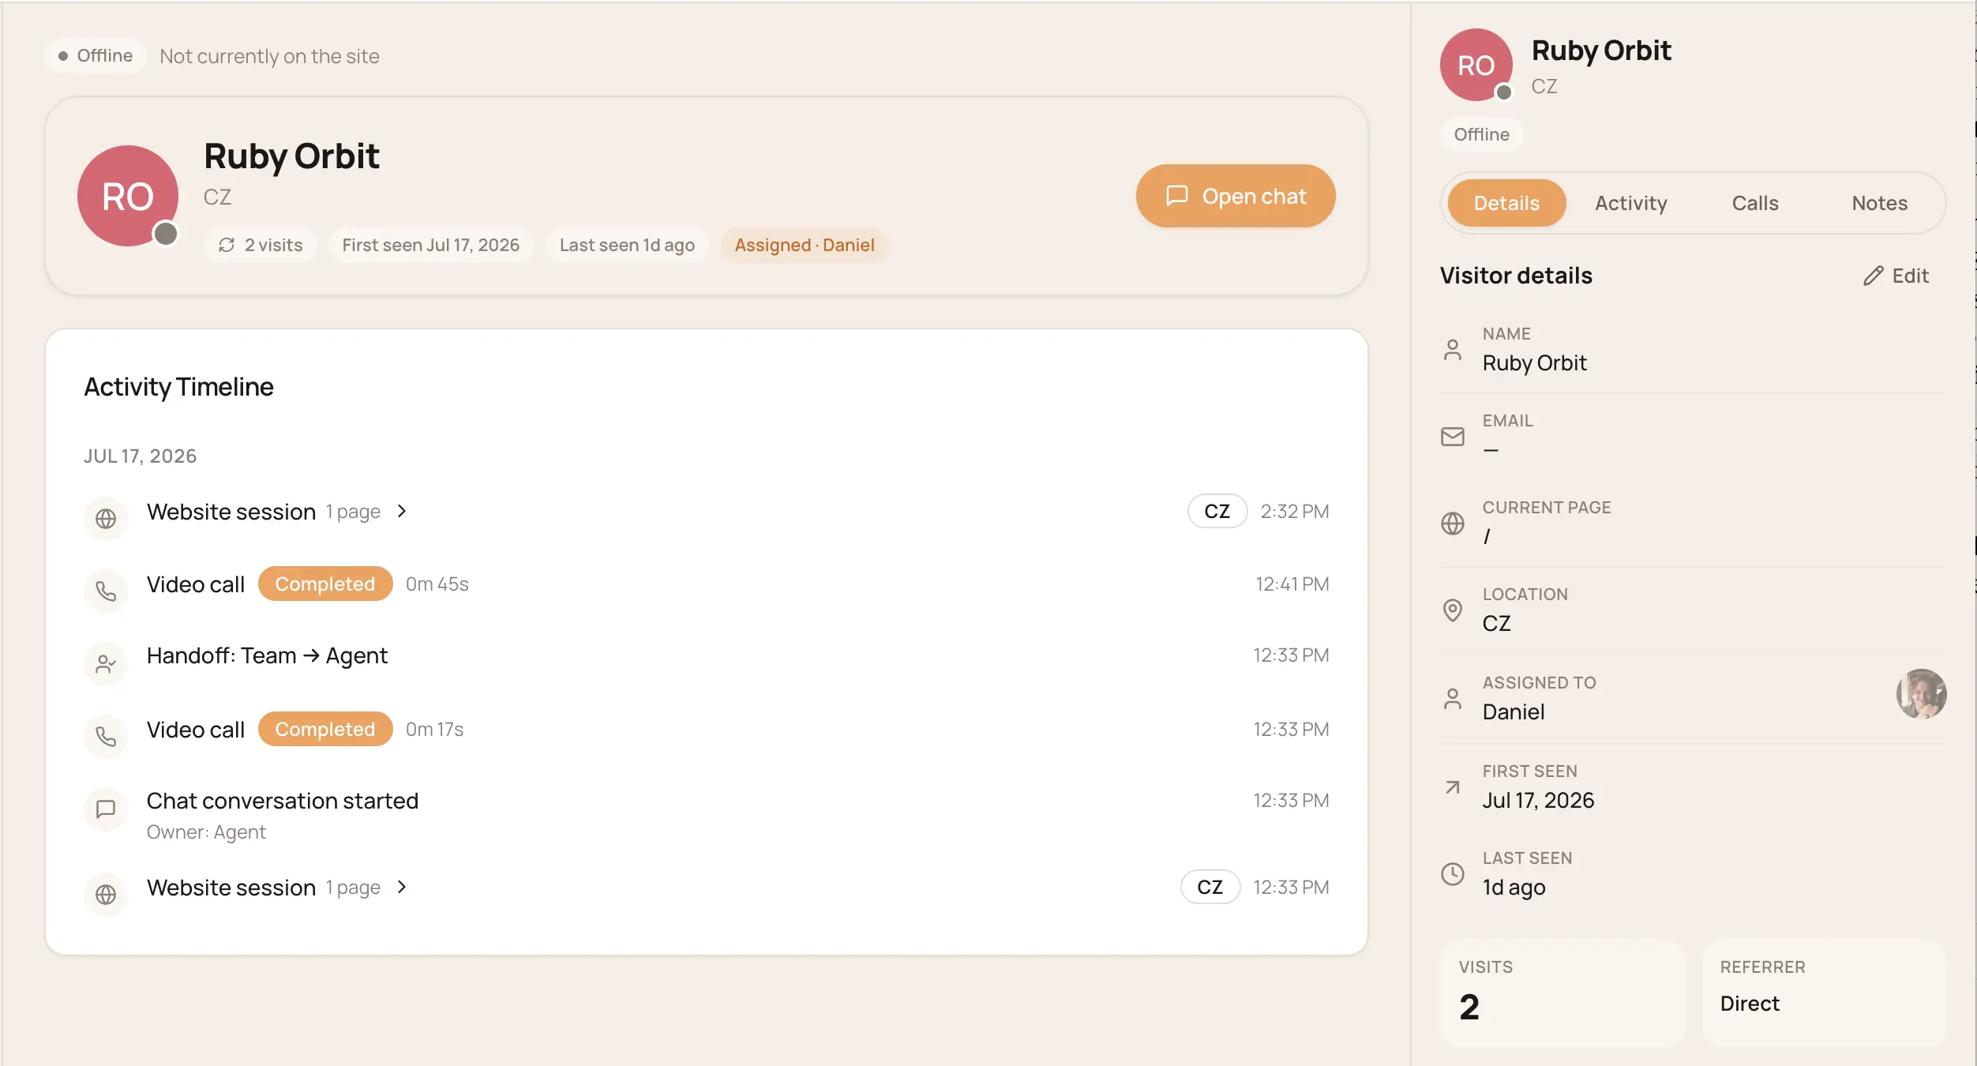Click the person icon beside ASSIGNED TO
Viewport: 1977px width, 1066px height.
click(x=1452, y=698)
